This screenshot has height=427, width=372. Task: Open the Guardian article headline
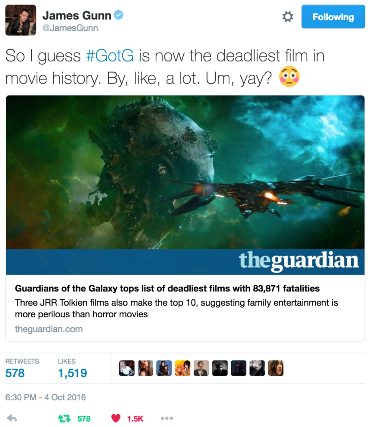[167, 289]
